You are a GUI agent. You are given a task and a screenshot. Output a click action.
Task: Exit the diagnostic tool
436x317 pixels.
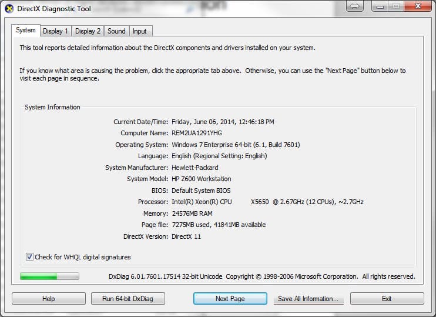(x=387, y=299)
